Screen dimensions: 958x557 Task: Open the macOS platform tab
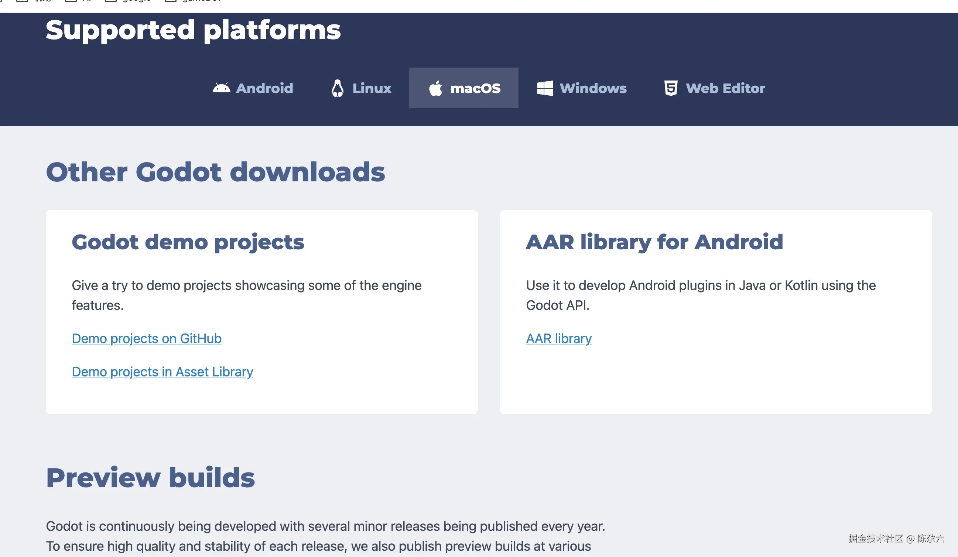click(x=475, y=88)
